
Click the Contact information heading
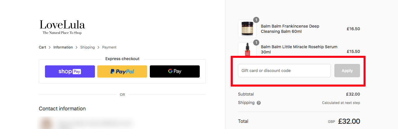(x=62, y=109)
